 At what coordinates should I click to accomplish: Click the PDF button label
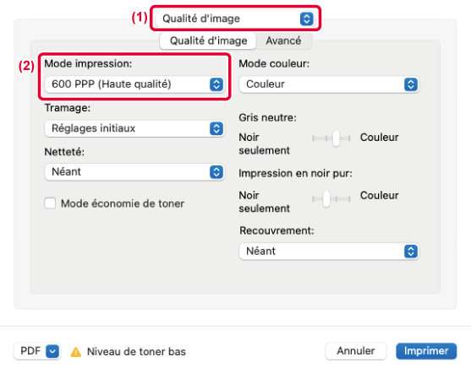pyautogui.click(x=30, y=351)
